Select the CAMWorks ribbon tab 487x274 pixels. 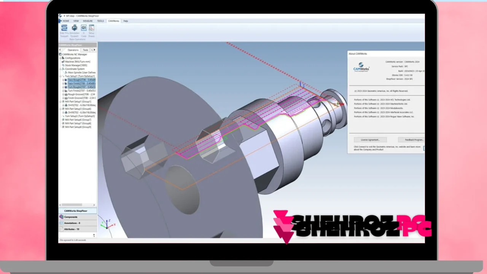click(113, 21)
